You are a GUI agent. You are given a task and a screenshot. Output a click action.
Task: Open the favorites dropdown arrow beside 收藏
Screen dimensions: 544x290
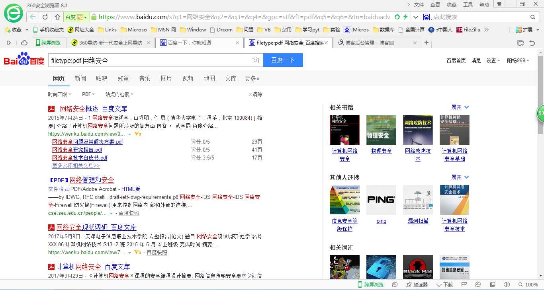pyautogui.click(x=27, y=30)
